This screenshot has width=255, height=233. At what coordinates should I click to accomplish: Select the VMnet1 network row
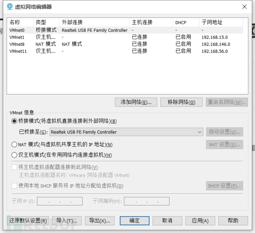click(x=126, y=37)
